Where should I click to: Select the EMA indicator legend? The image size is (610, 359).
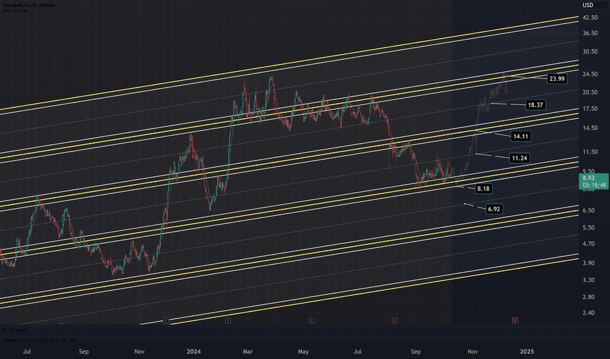15,10
